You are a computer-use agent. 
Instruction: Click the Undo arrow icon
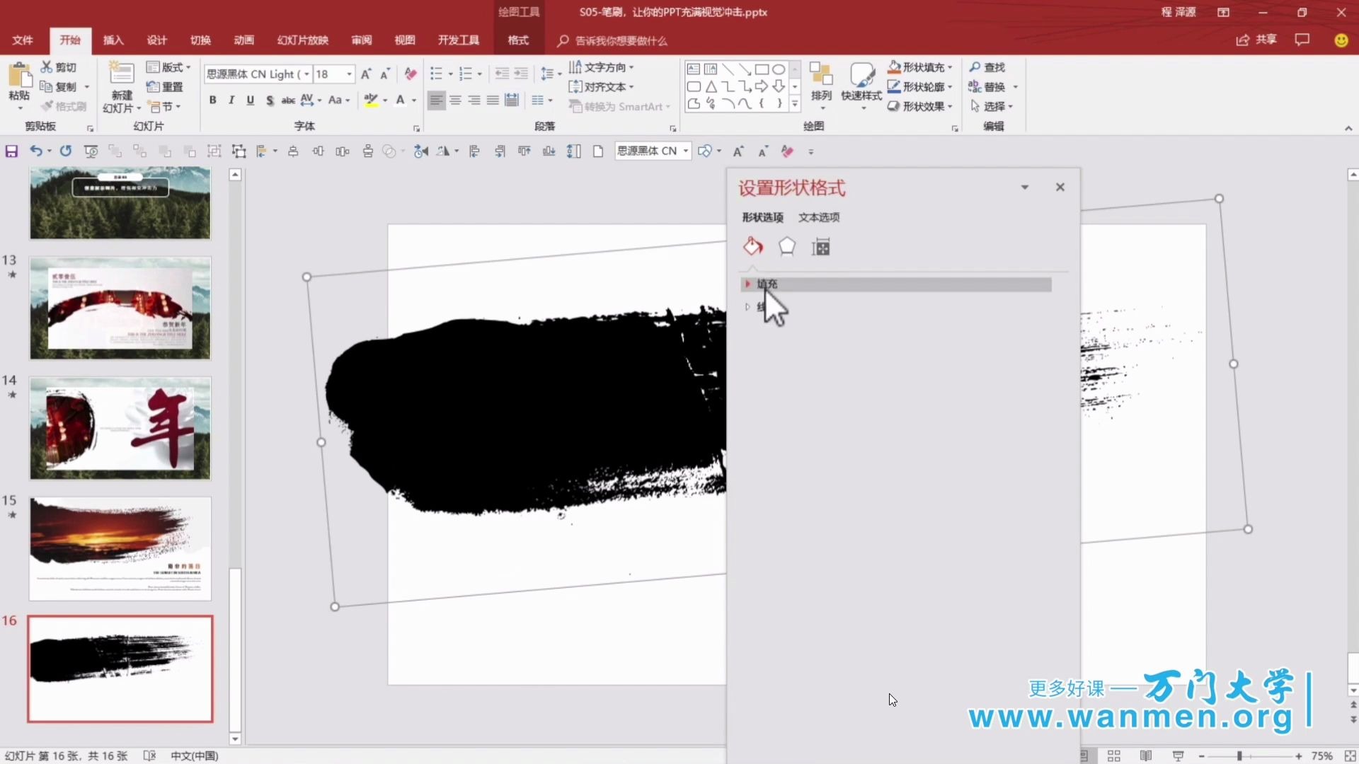pyautogui.click(x=35, y=151)
